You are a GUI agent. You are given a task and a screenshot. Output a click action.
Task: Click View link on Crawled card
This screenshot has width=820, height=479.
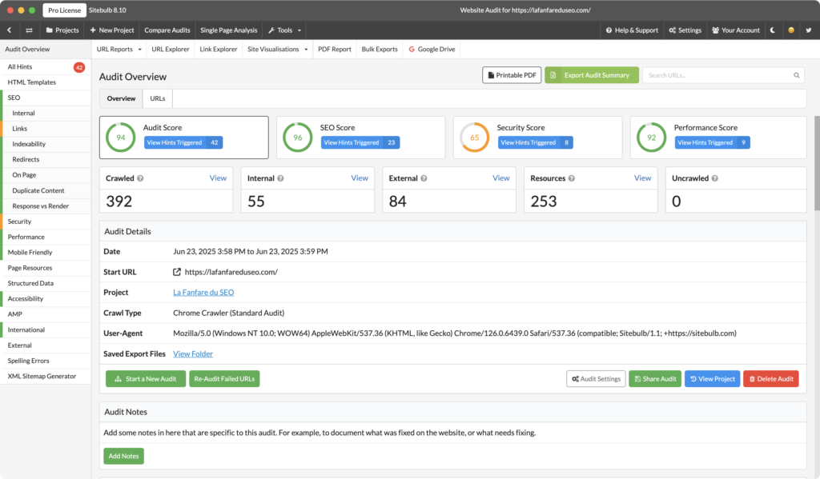[218, 178]
